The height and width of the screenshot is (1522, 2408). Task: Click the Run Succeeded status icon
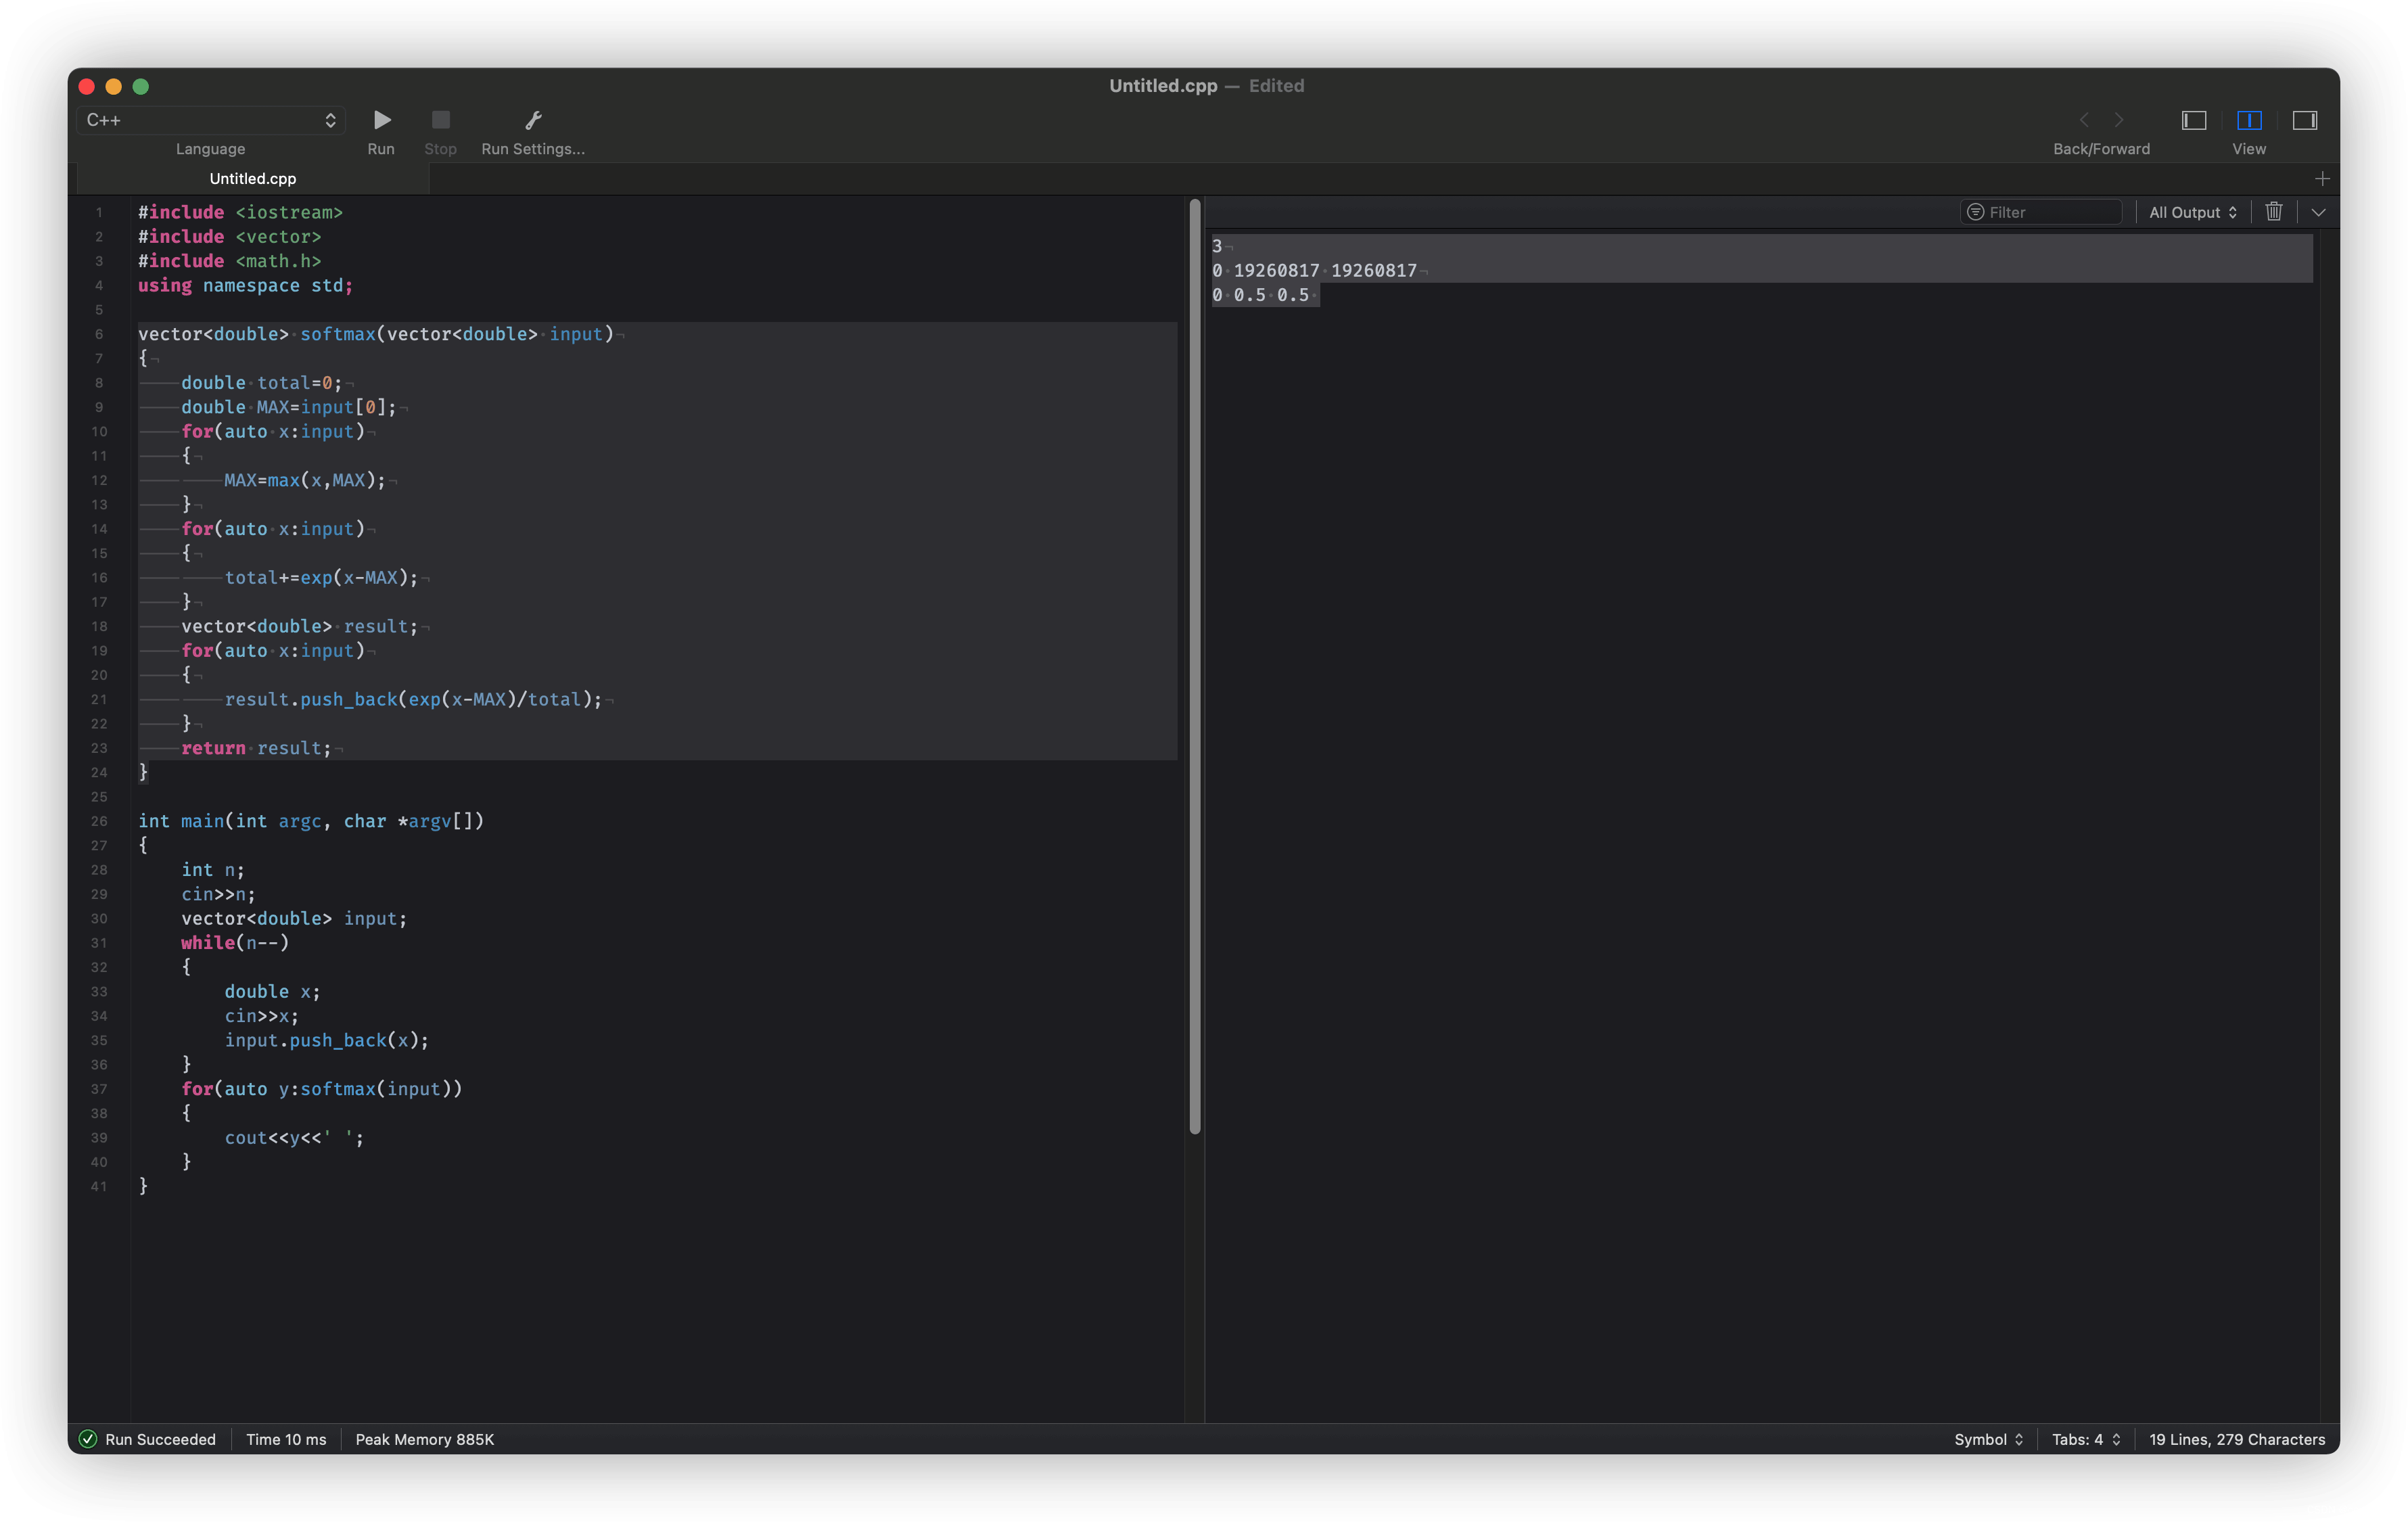tap(88, 1439)
